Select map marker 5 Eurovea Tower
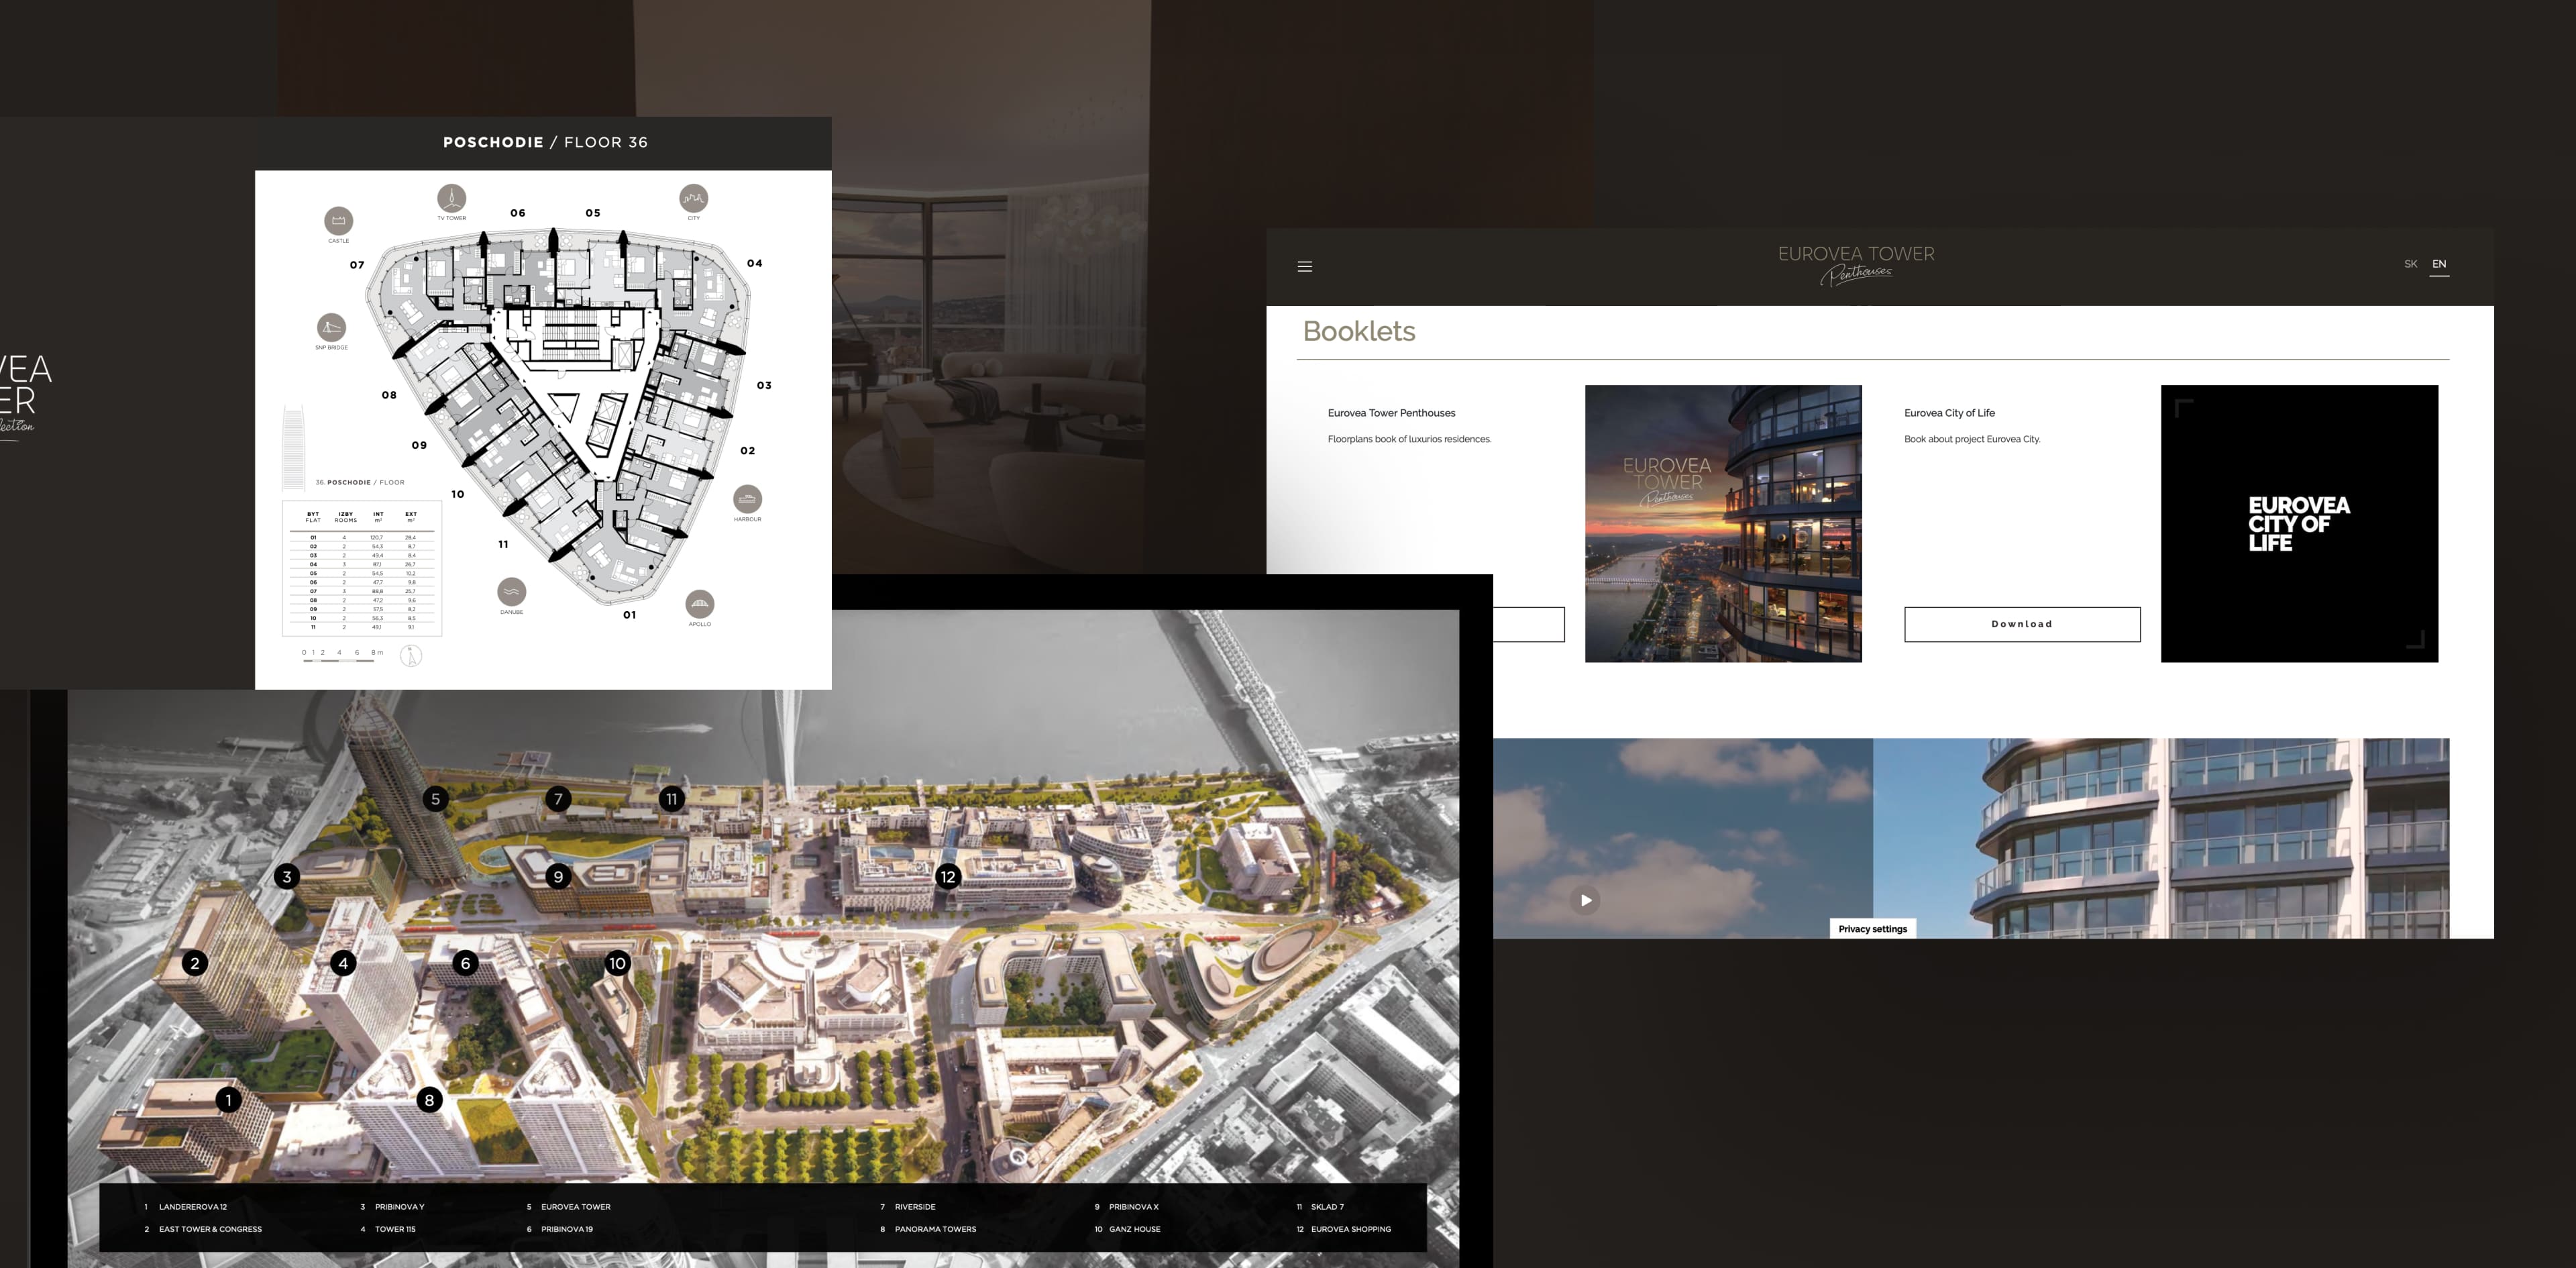This screenshot has height=1268, width=2576. point(435,799)
